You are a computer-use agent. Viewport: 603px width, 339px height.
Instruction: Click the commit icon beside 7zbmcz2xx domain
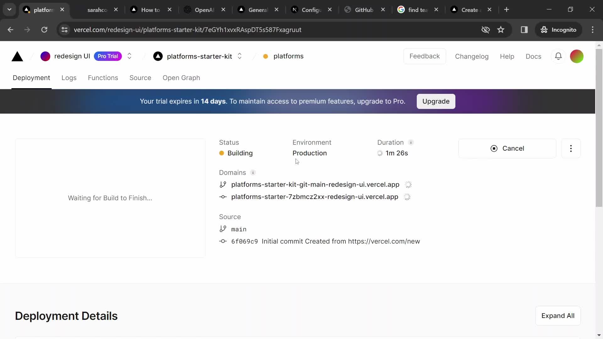coord(223,197)
